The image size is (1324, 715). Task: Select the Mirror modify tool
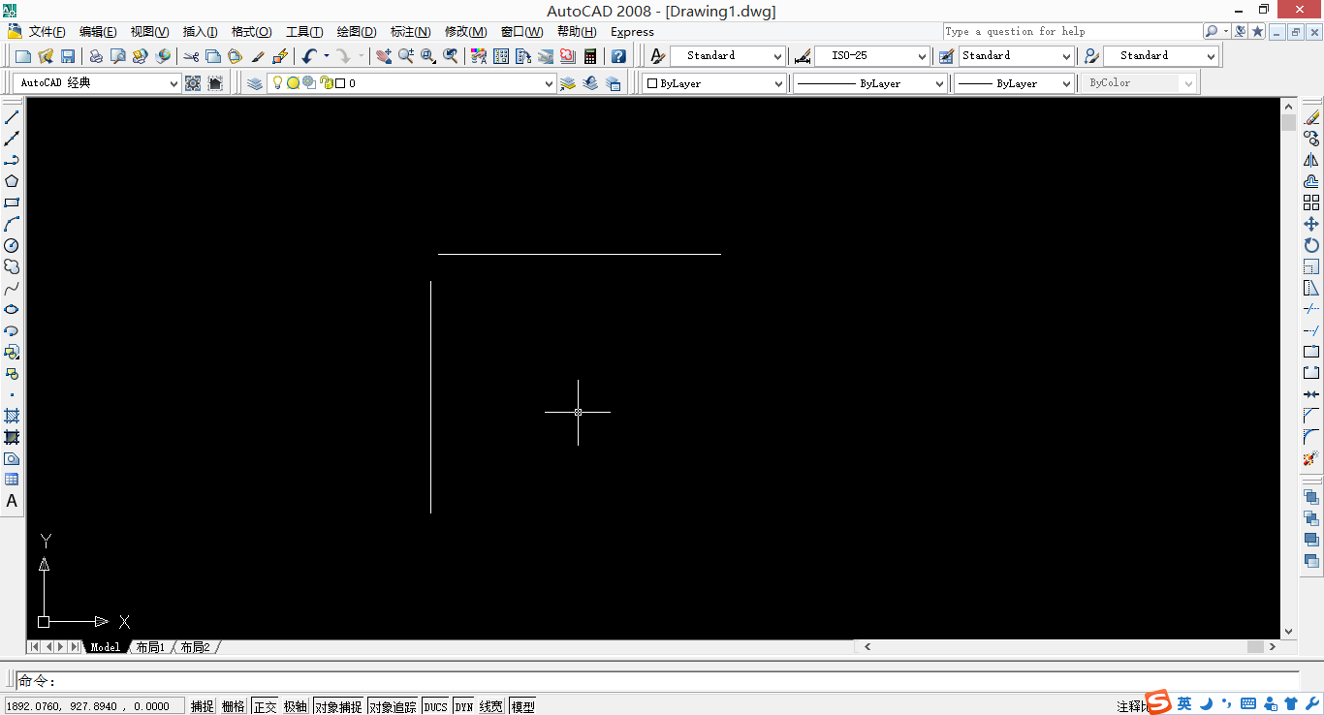point(1311,160)
